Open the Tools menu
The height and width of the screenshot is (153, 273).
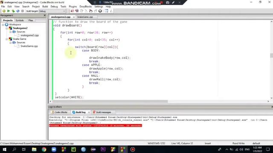pyautogui.click(x=64, y=6)
